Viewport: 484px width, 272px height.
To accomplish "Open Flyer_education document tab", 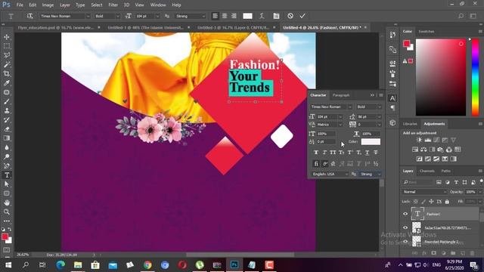I will pyautogui.click(x=55, y=27).
